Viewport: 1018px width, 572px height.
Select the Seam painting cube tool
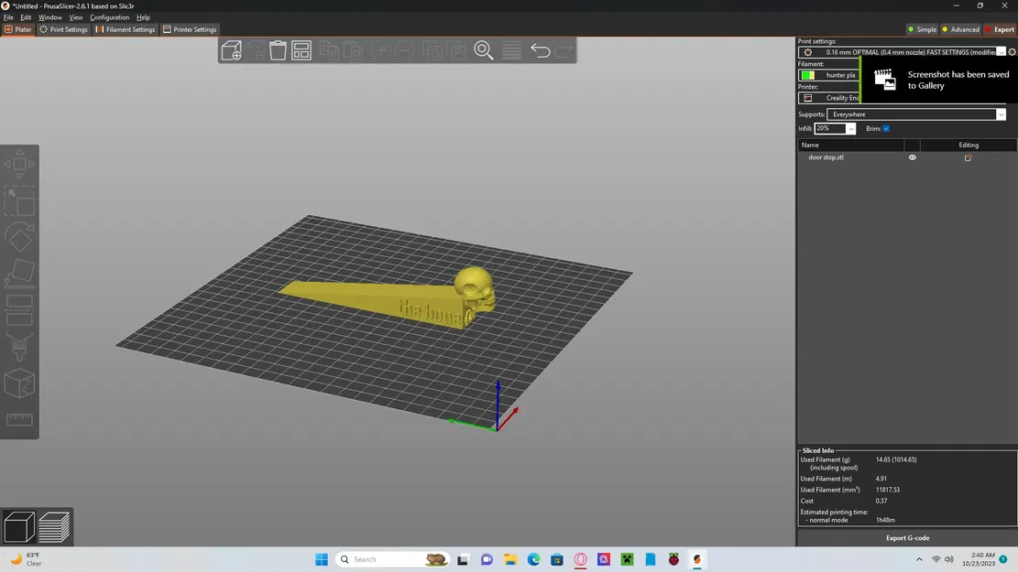pyautogui.click(x=19, y=383)
